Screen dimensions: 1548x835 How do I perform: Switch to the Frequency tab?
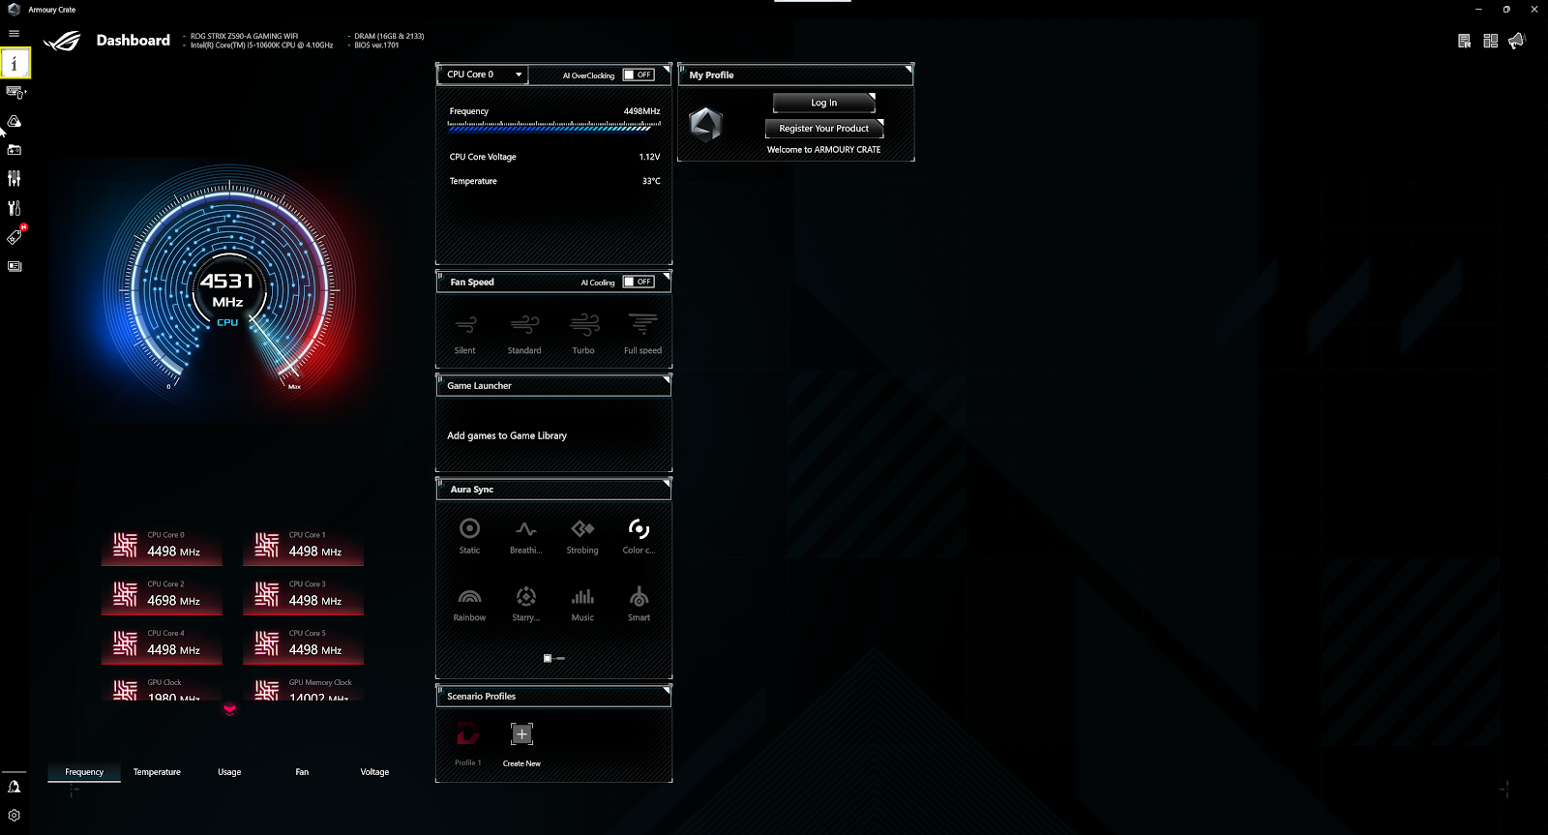point(84,772)
